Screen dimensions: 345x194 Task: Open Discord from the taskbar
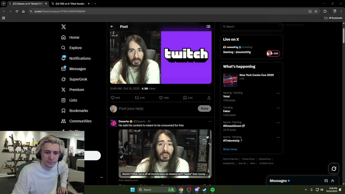[197, 190]
